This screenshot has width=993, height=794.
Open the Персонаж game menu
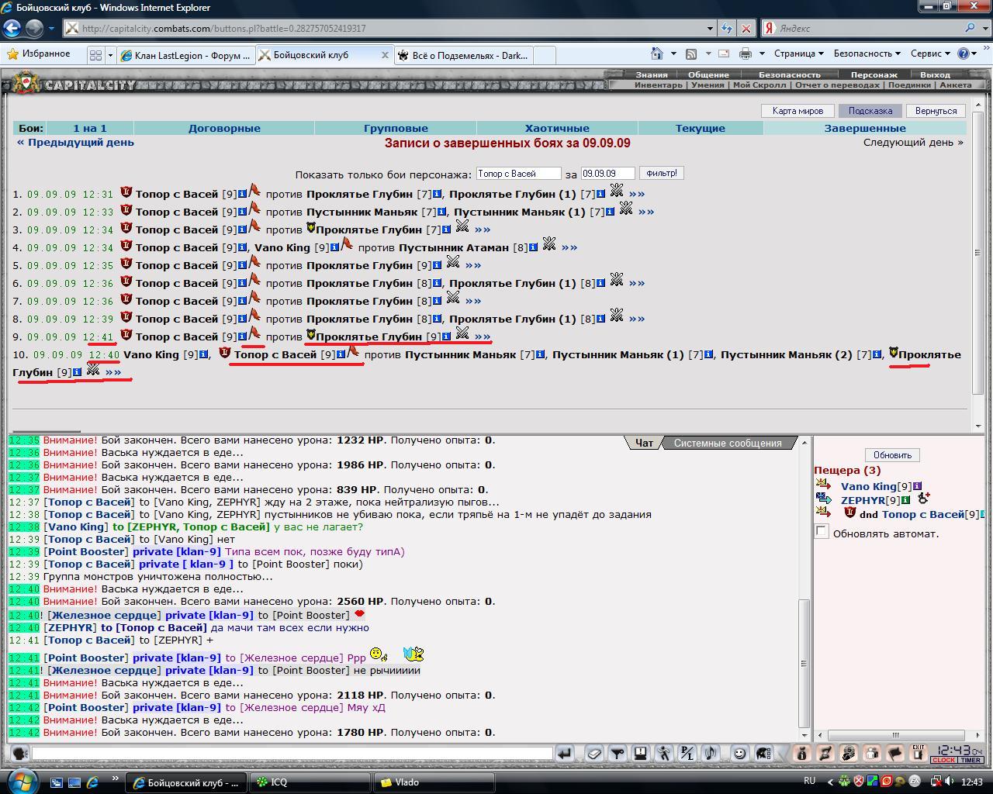pyautogui.click(x=874, y=74)
